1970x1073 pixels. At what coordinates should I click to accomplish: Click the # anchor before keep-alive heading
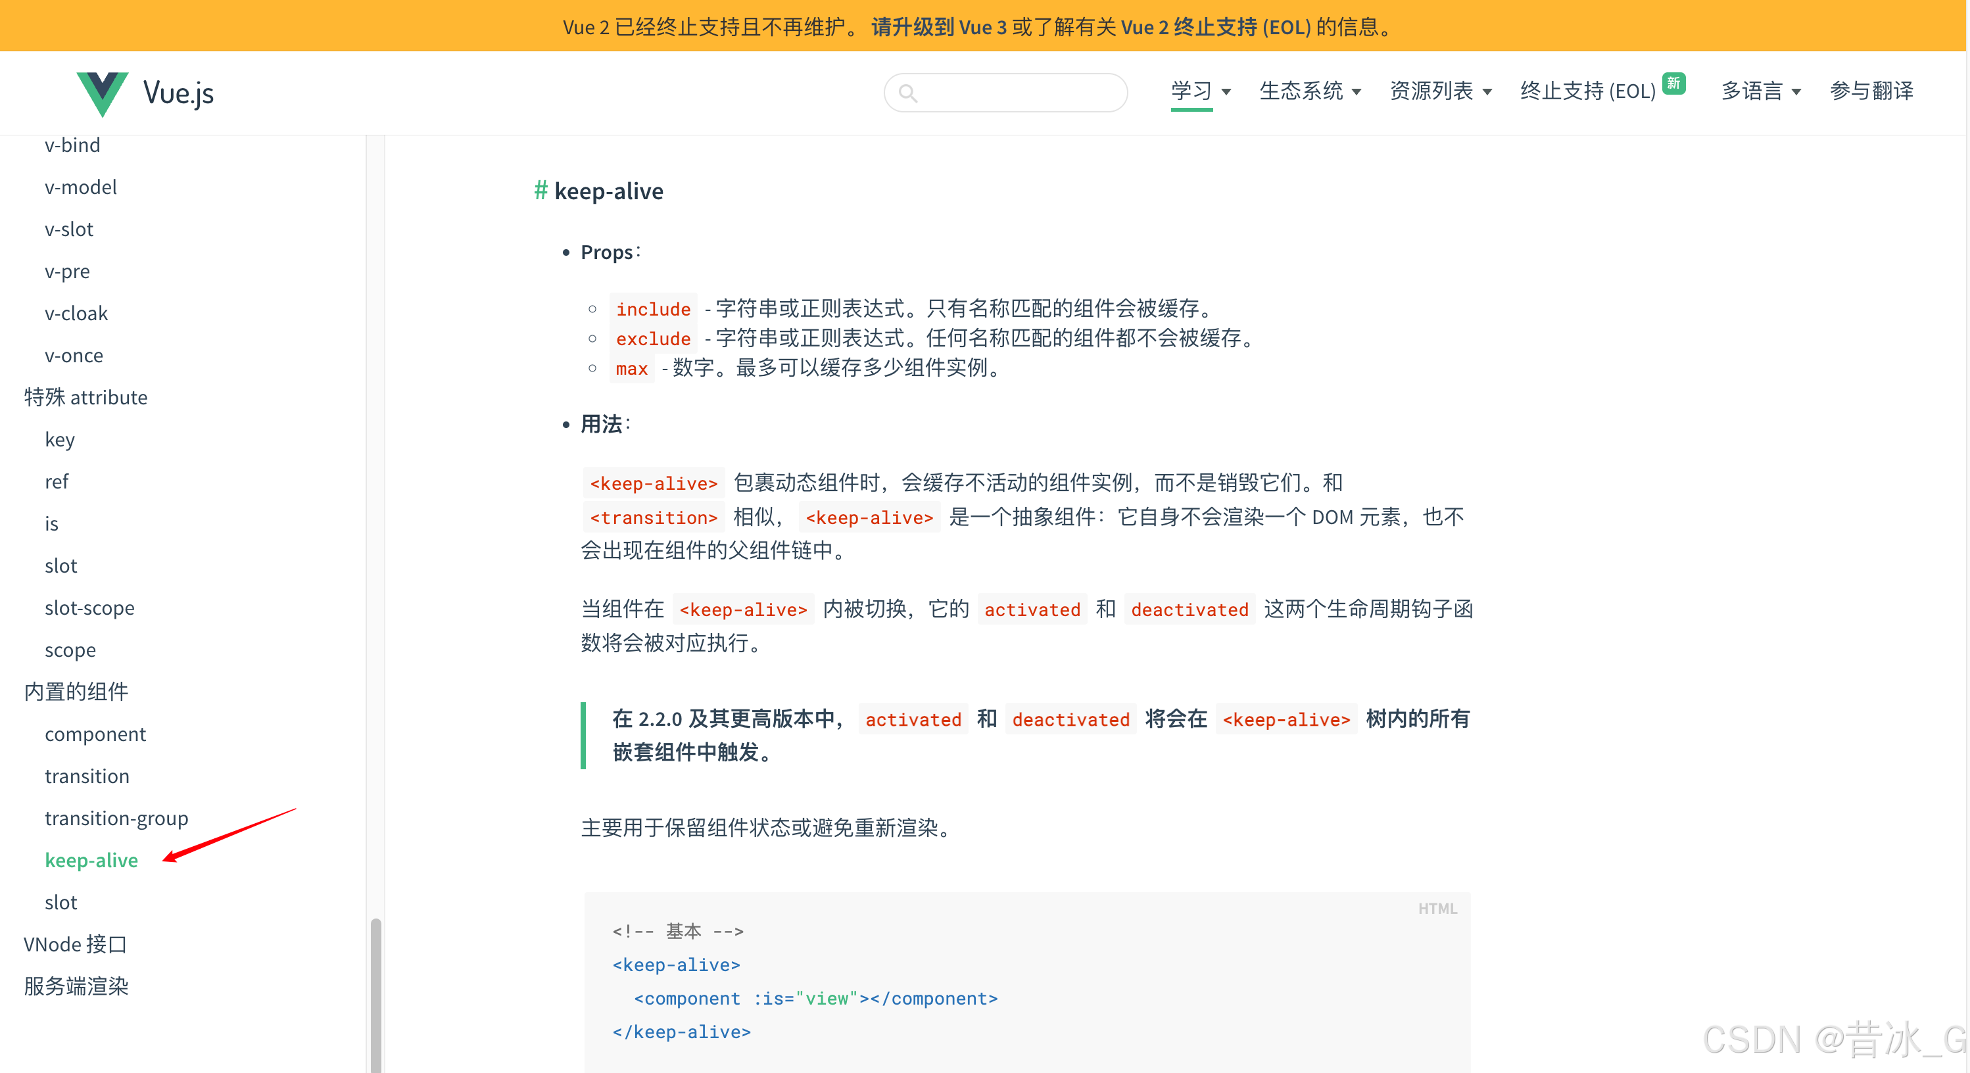(540, 191)
